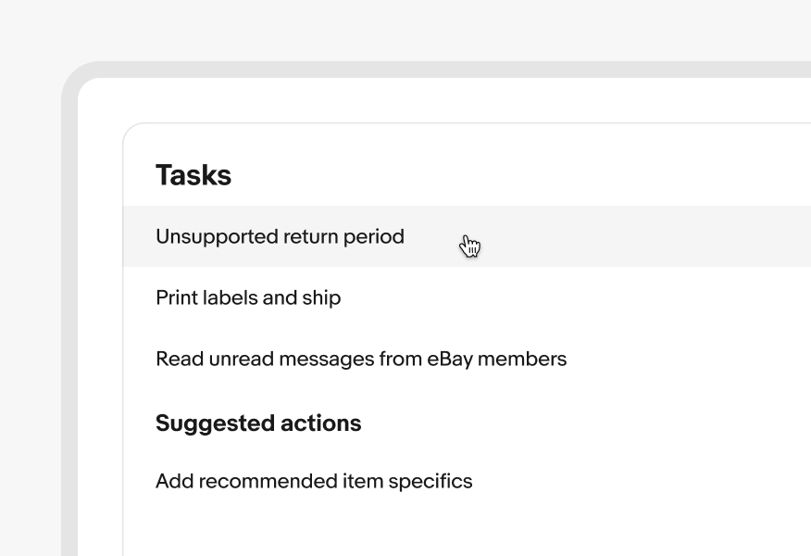Click empty card area below item specifics

point(463,528)
